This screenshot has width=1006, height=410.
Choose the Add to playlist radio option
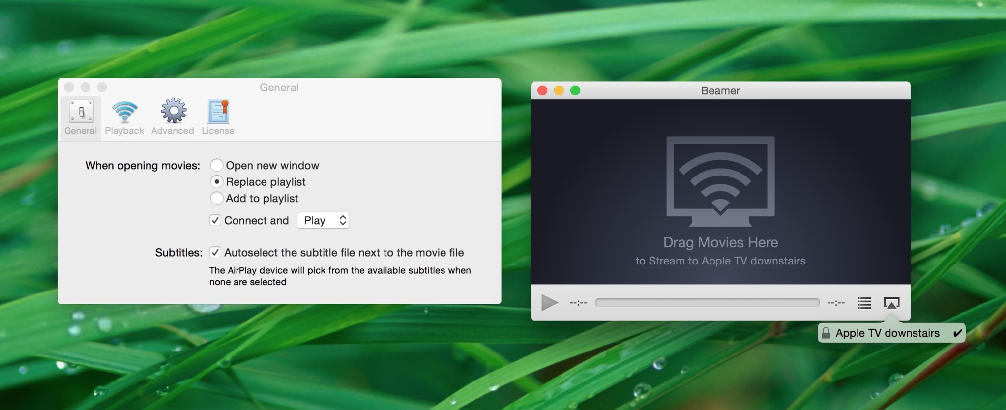click(x=217, y=198)
